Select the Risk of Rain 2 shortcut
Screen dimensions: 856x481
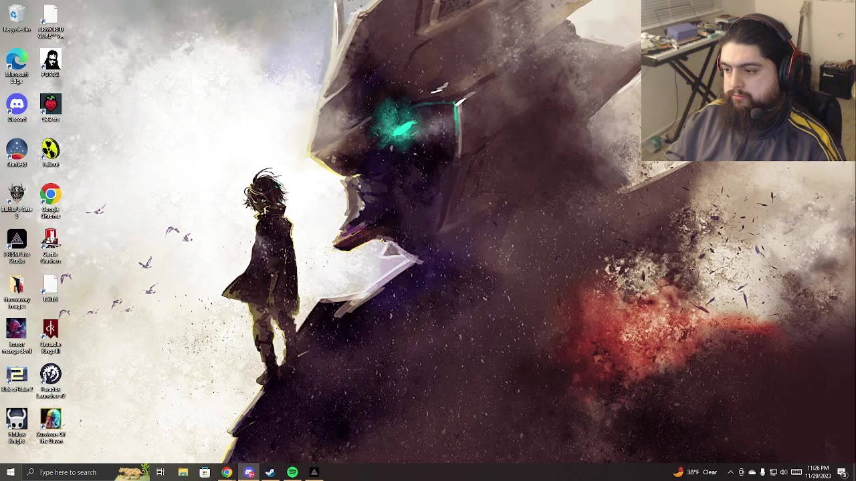pyautogui.click(x=17, y=378)
